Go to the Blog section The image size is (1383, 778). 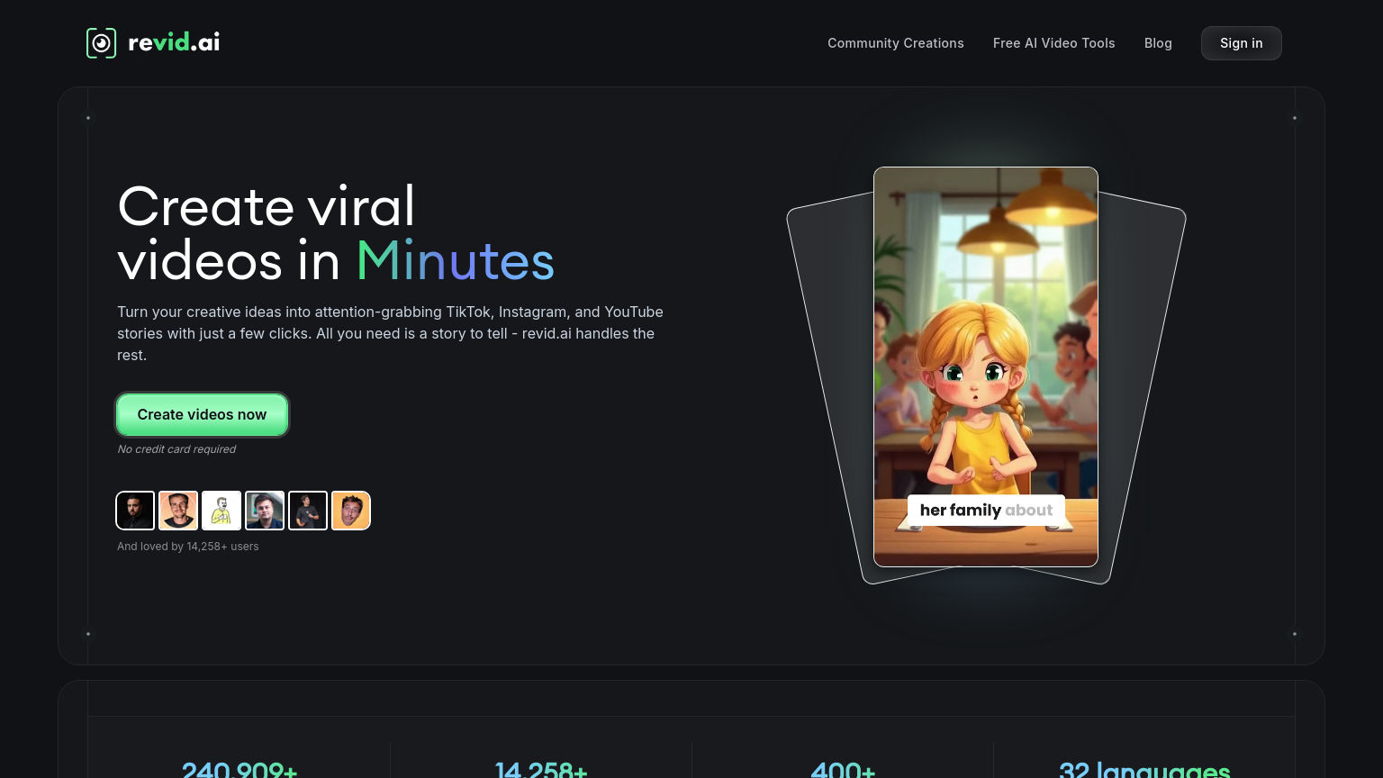coord(1158,42)
